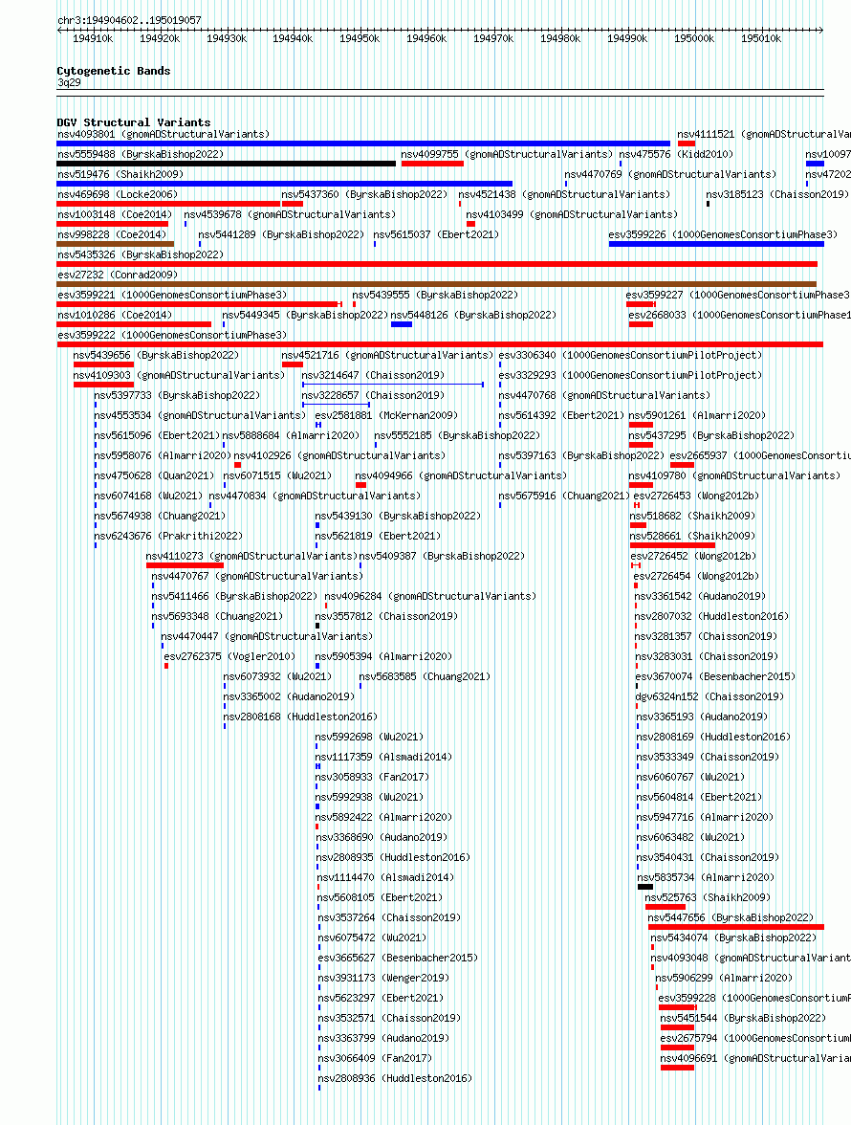Click the red bar under nsv528661
Image resolution: width=851 pixels, height=1125 pixels.
[672, 545]
